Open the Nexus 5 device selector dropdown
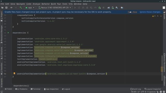The height and width of the screenshot is (93, 166). (55, 7)
